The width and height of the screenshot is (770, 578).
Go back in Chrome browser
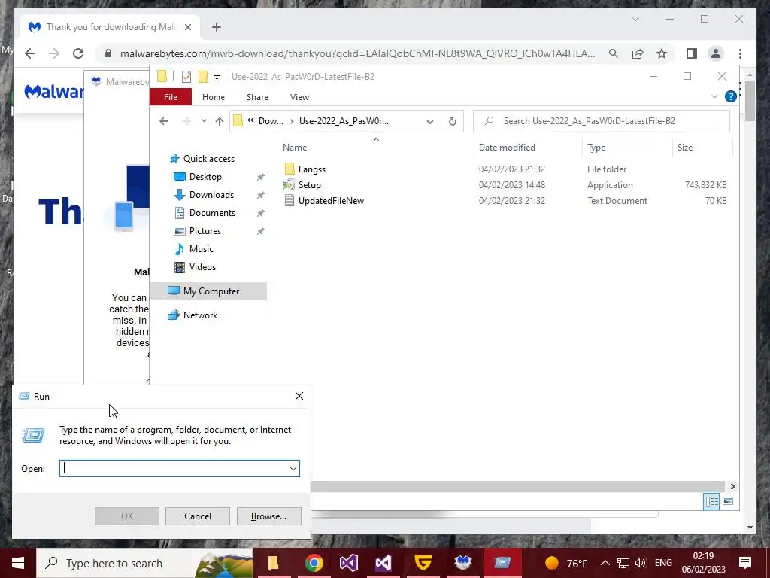pyautogui.click(x=30, y=53)
